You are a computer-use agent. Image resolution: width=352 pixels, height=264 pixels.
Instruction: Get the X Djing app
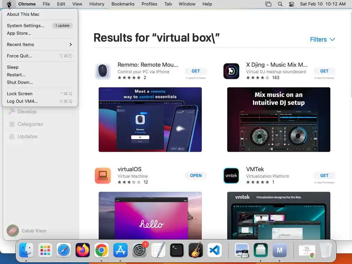[324, 71]
